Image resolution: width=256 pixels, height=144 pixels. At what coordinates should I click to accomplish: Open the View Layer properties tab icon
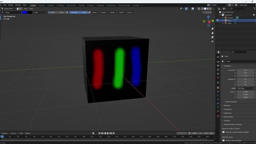[x=218, y=70]
